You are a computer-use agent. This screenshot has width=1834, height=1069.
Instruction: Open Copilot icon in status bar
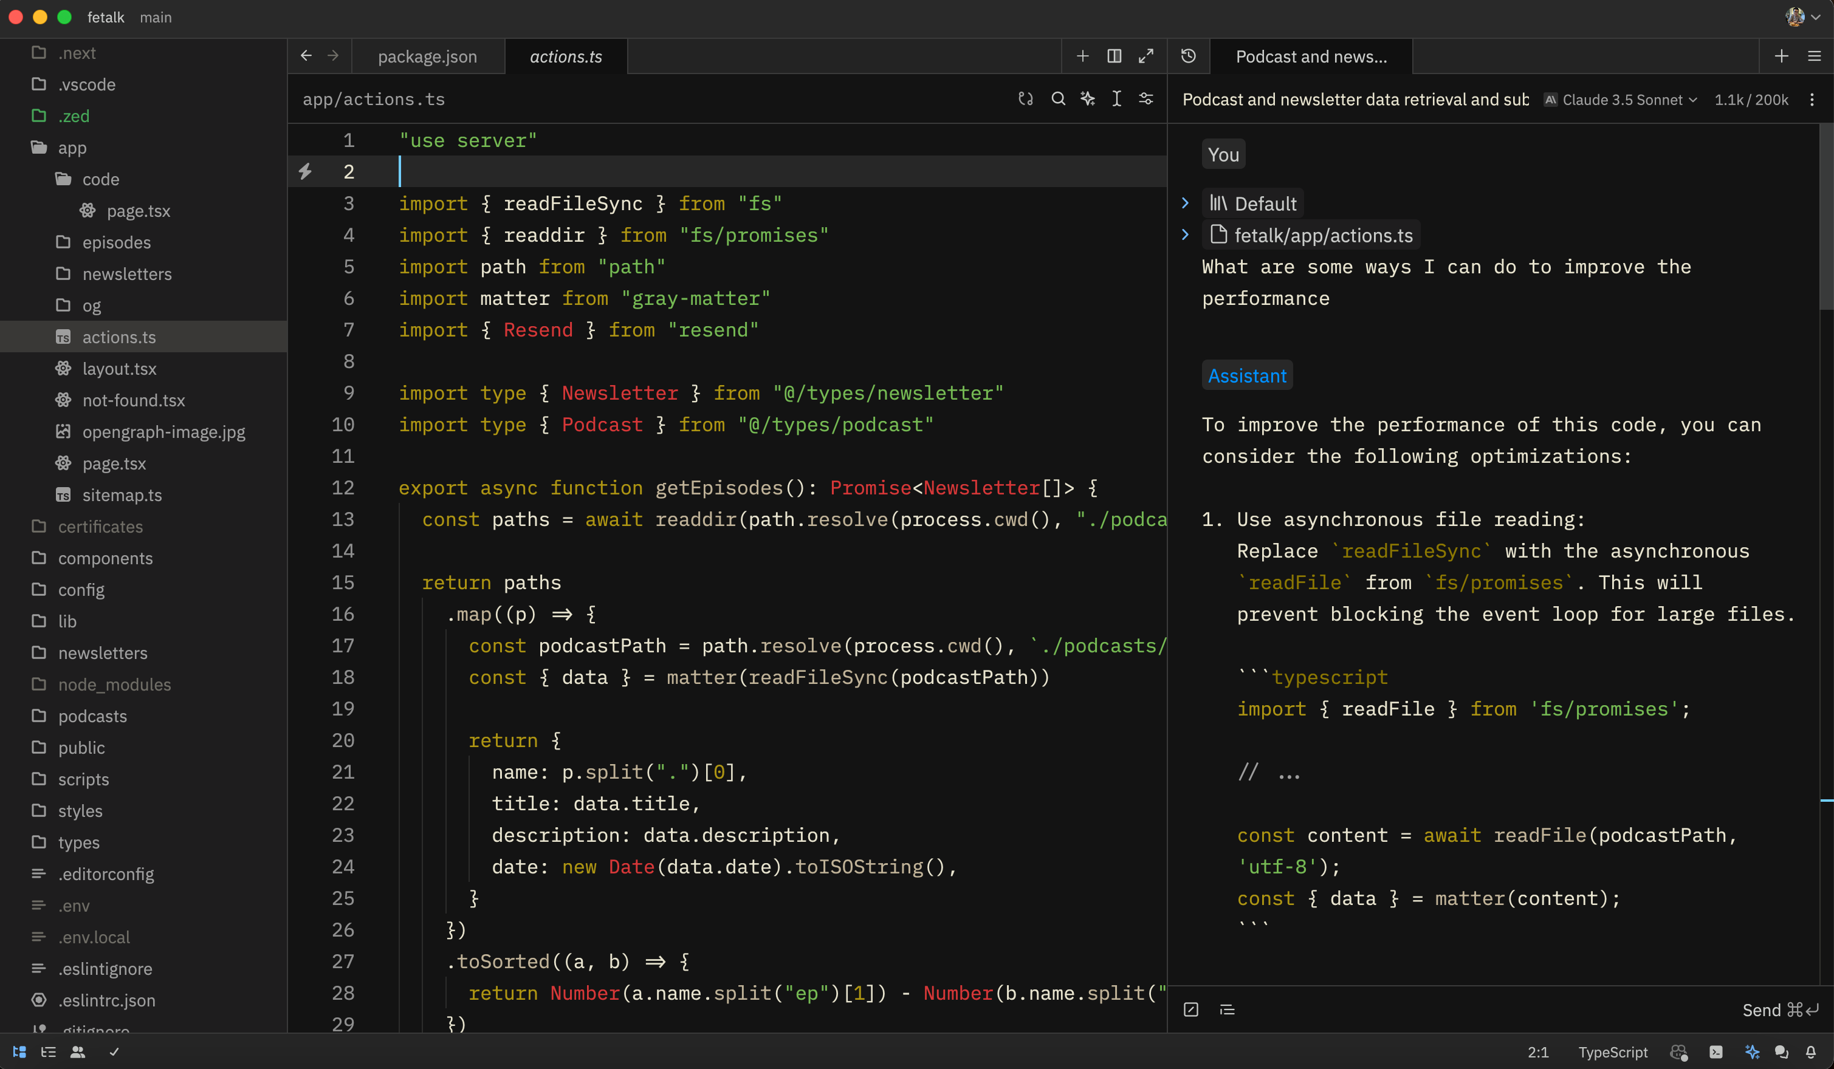click(1679, 1051)
